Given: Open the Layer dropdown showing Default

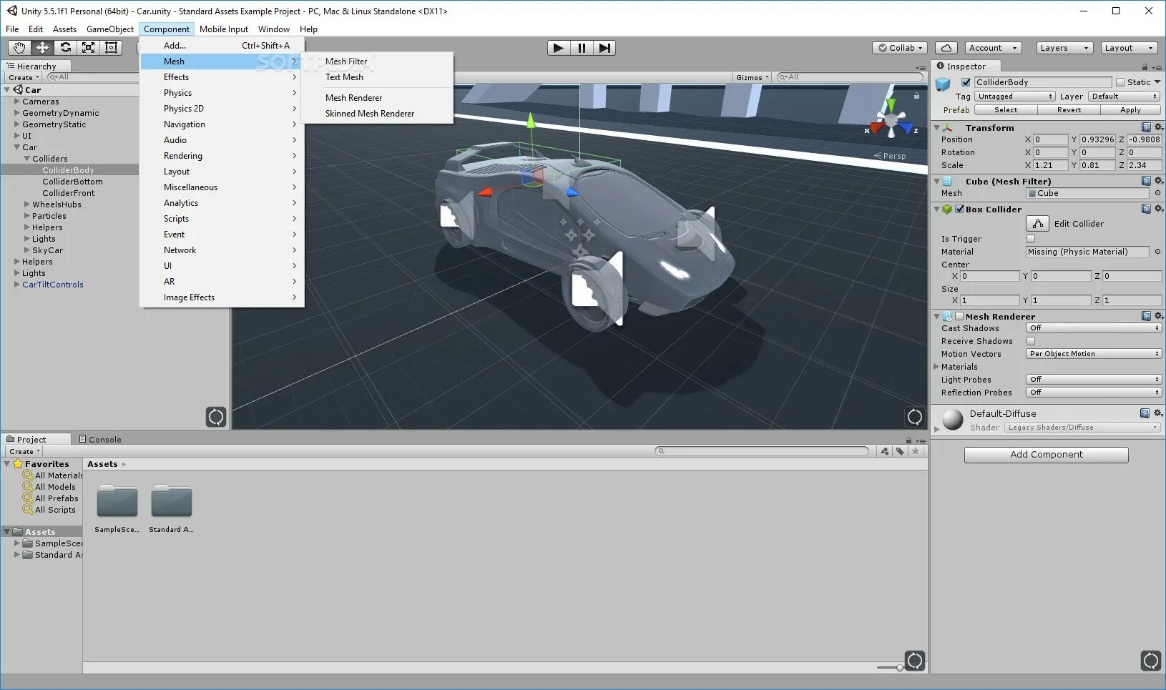Looking at the screenshot, I should click(1125, 97).
